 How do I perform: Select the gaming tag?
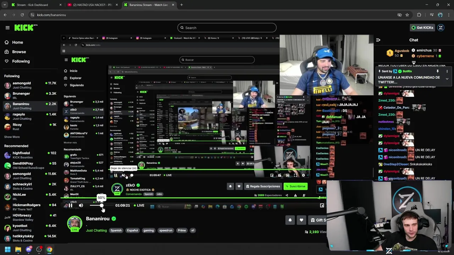click(x=149, y=231)
